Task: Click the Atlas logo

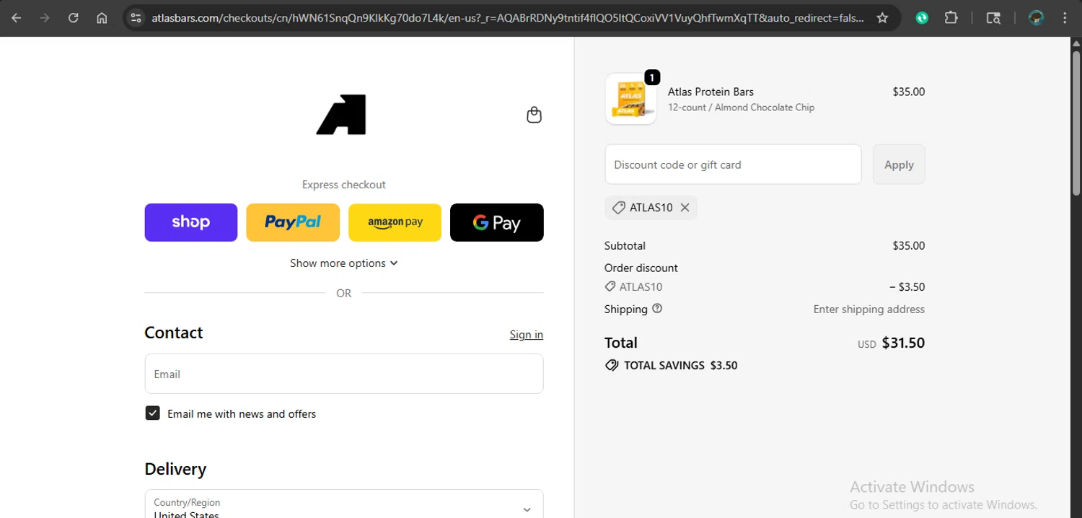Action: click(341, 115)
